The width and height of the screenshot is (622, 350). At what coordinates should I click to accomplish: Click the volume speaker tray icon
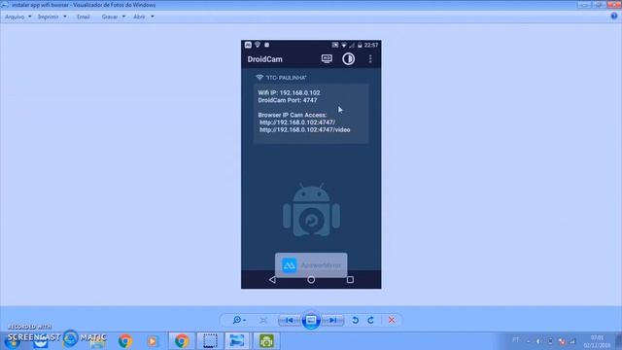pos(539,341)
